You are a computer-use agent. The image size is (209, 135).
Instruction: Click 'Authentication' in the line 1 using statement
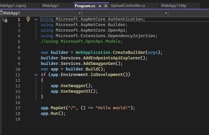click(x=125, y=19)
